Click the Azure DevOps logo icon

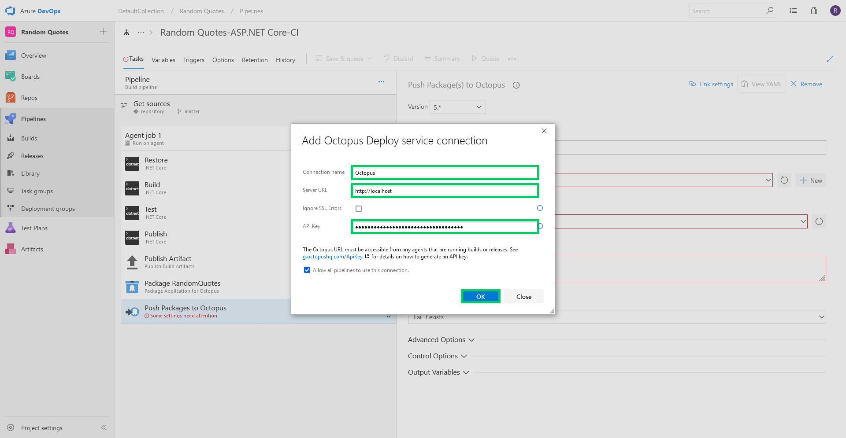point(10,11)
